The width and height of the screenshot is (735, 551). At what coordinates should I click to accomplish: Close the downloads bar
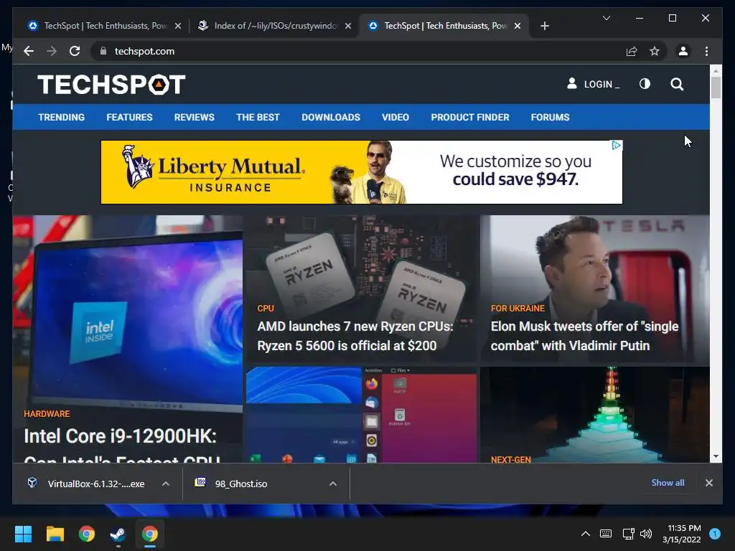pyautogui.click(x=708, y=483)
